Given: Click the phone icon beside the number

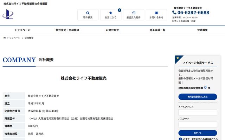Looking at the screenshot, I should pyautogui.click(x=174, y=13).
